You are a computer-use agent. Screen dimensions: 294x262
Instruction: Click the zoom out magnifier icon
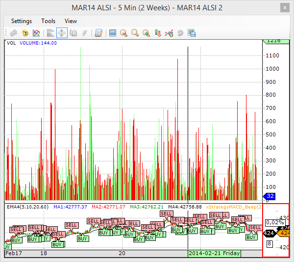pos(123,33)
